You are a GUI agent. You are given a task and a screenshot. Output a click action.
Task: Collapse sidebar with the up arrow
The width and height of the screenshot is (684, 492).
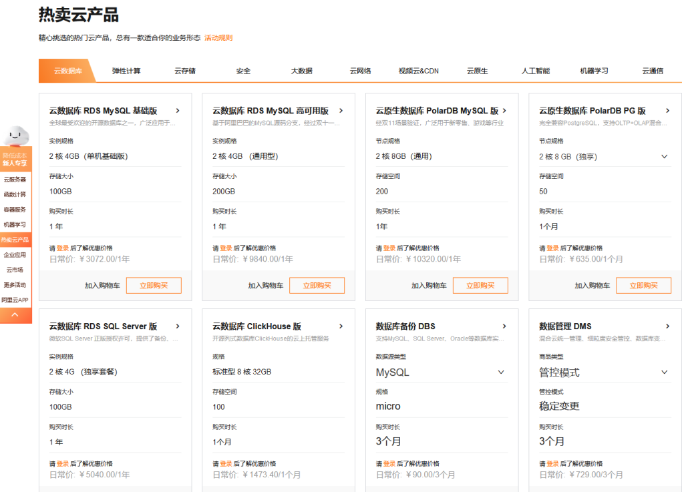click(x=15, y=315)
